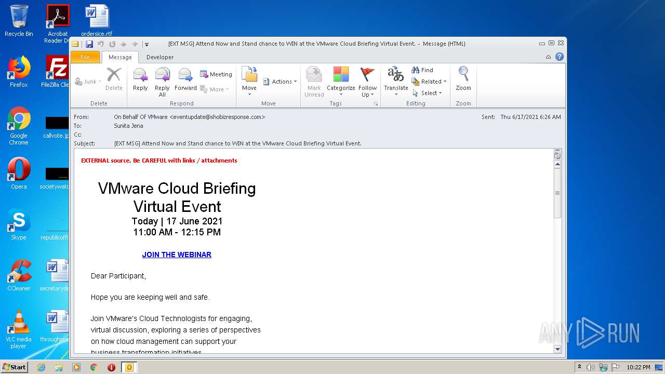The image size is (665, 374).
Task: Delete the message using Delete button
Action: (114, 80)
